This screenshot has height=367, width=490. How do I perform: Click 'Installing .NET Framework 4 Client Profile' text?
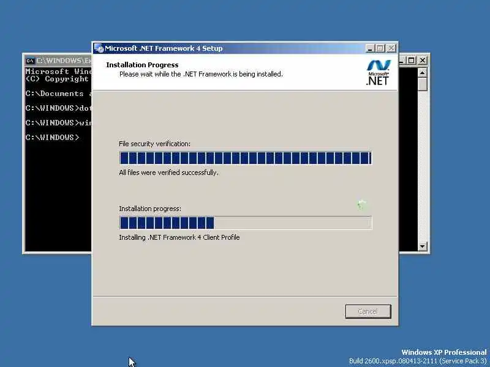click(179, 237)
